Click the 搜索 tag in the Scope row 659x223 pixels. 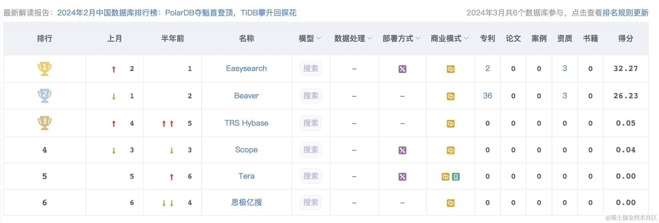(311, 150)
